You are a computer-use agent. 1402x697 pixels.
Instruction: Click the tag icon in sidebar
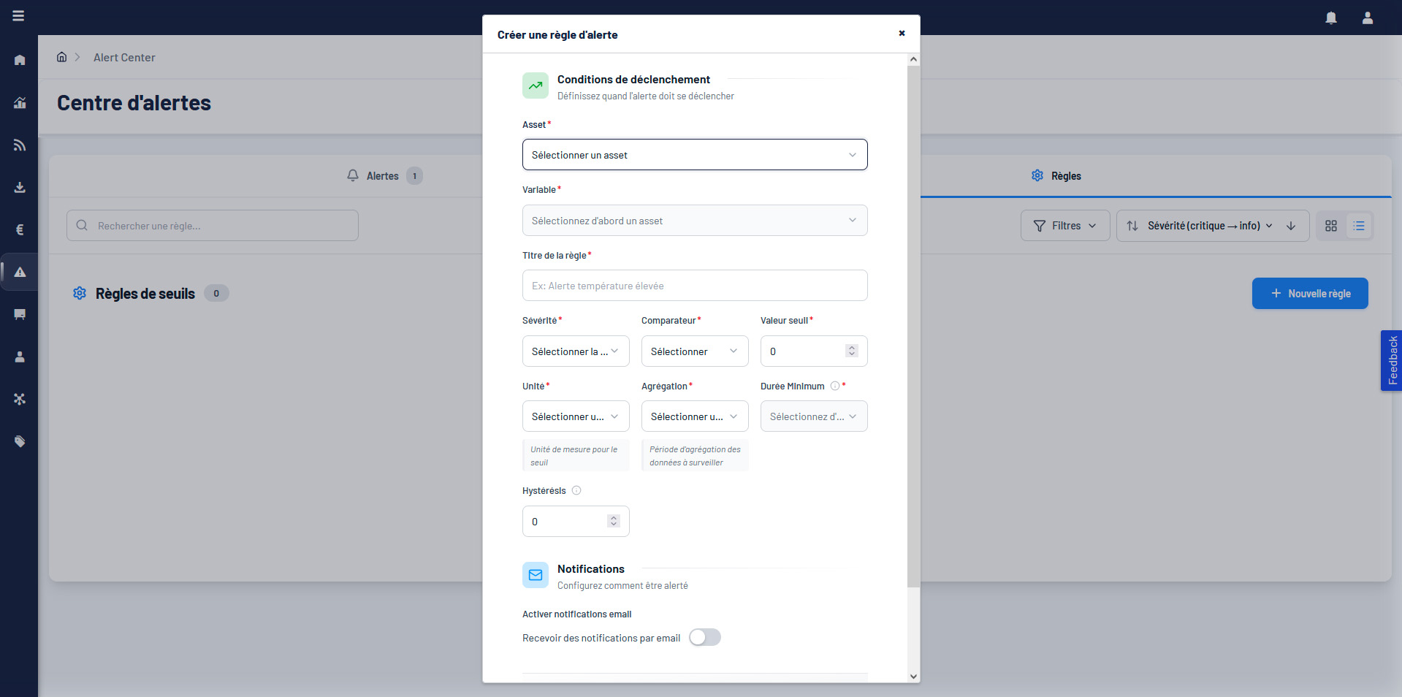tap(20, 441)
